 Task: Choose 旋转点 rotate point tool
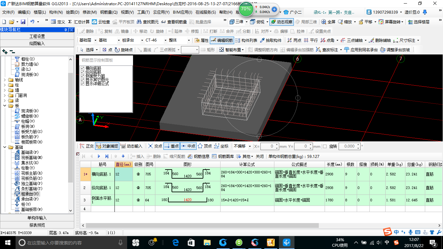pyautogui.click(x=124, y=50)
